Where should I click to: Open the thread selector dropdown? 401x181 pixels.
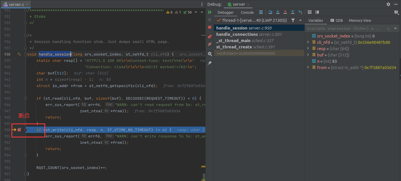(300, 20)
